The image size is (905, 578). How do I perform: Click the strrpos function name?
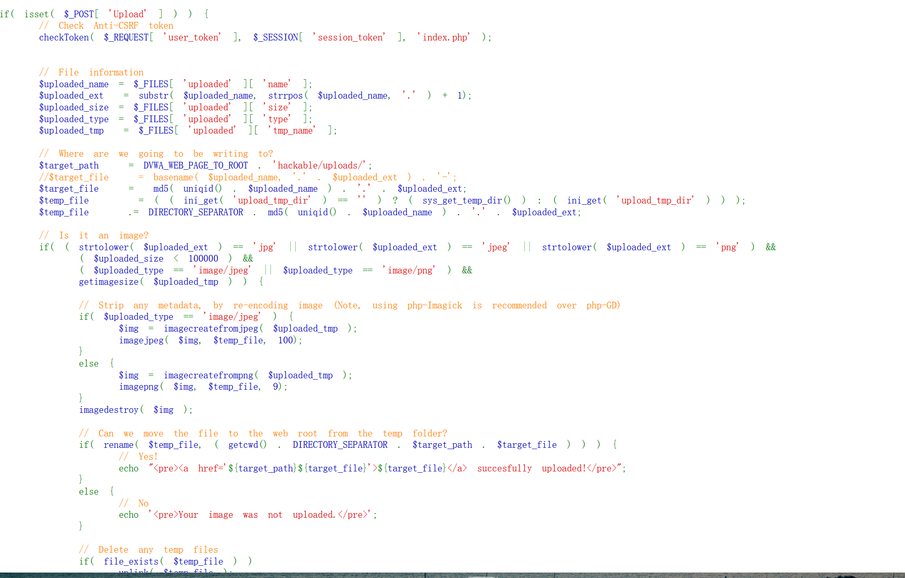[285, 96]
